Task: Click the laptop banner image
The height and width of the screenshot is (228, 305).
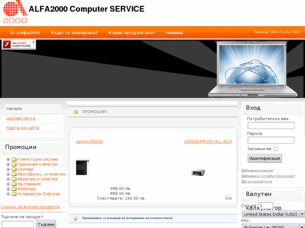Action: coord(253,69)
